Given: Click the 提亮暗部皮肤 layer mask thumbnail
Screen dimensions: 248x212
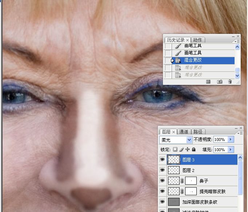Looking at the screenshot, I should (191, 191).
